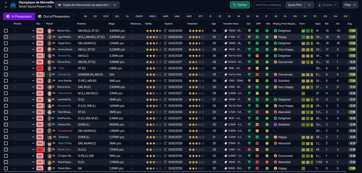362x173 pixels.
Task: Switch to the Out of Possession tab
Action: 54,16
